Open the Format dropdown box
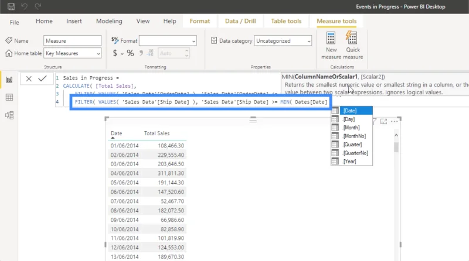The image size is (469, 261). tap(168, 40)
